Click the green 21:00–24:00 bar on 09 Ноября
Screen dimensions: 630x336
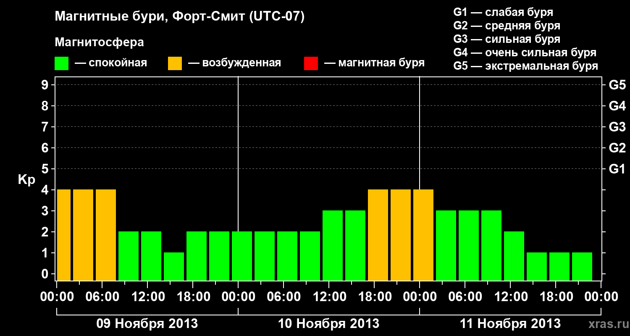tap(219, 256)
